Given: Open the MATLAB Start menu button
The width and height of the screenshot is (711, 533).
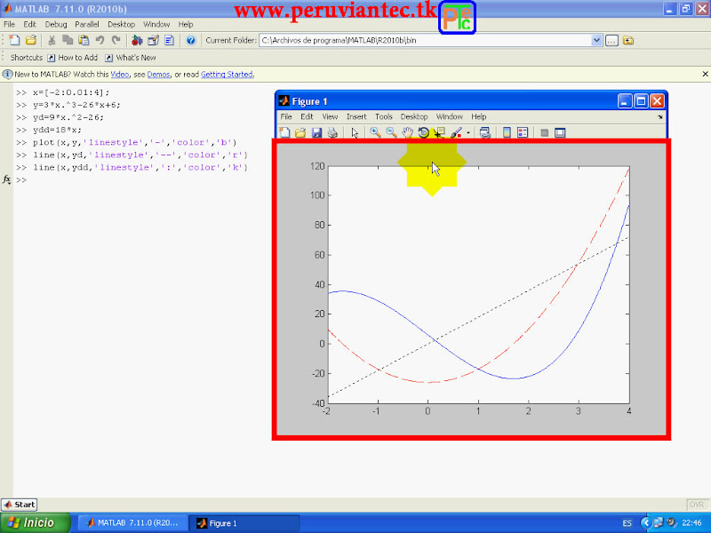Looking at the screenshot, I should [x=19, y=505].
